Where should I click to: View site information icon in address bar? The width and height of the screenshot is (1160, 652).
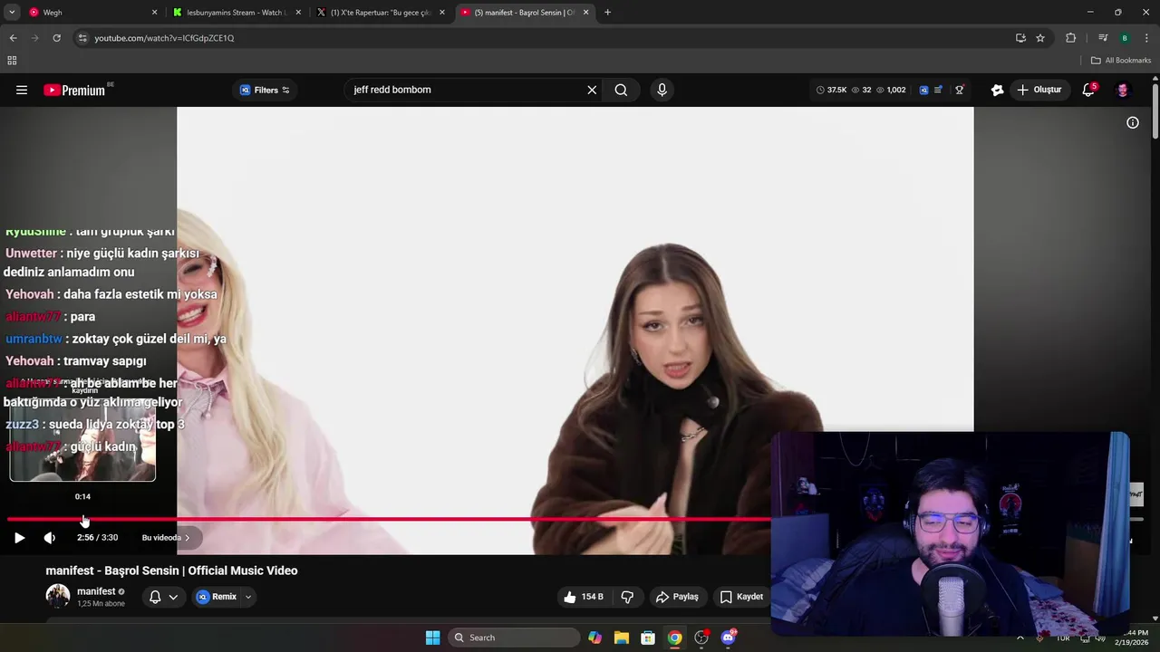pos(82,38)
